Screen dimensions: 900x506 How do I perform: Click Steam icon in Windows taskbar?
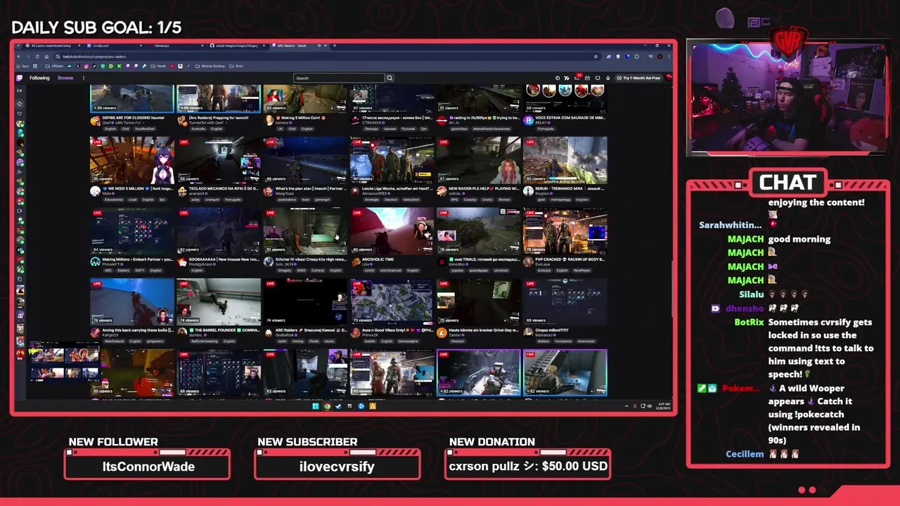(x=338, y=406)
